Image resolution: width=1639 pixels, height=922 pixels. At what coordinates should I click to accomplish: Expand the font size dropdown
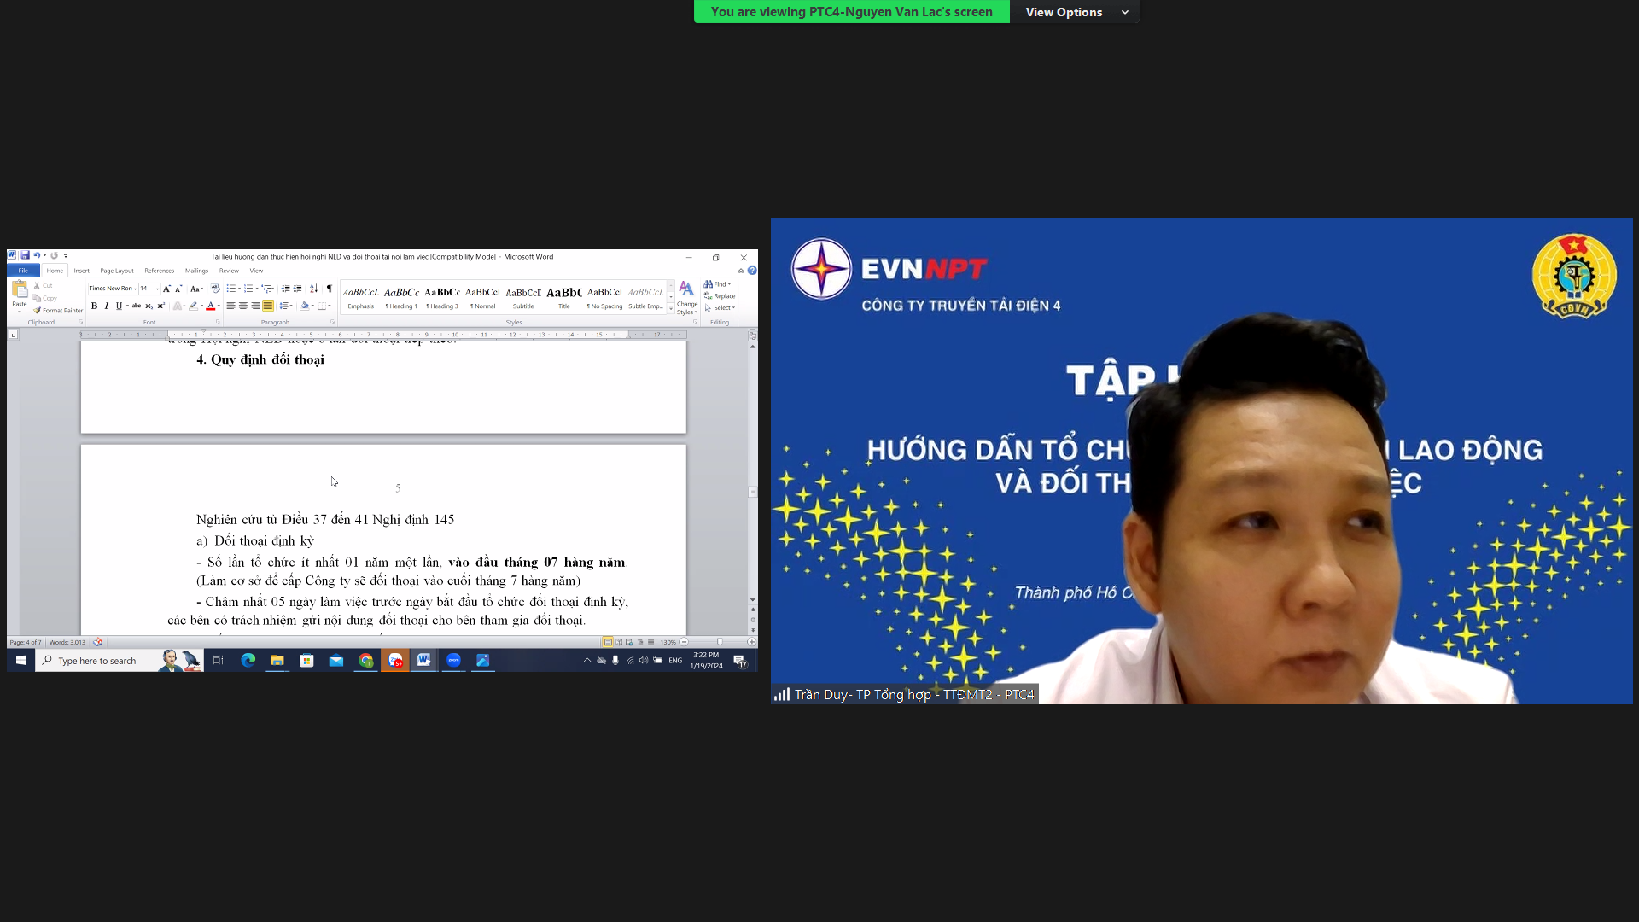(157, 289)
